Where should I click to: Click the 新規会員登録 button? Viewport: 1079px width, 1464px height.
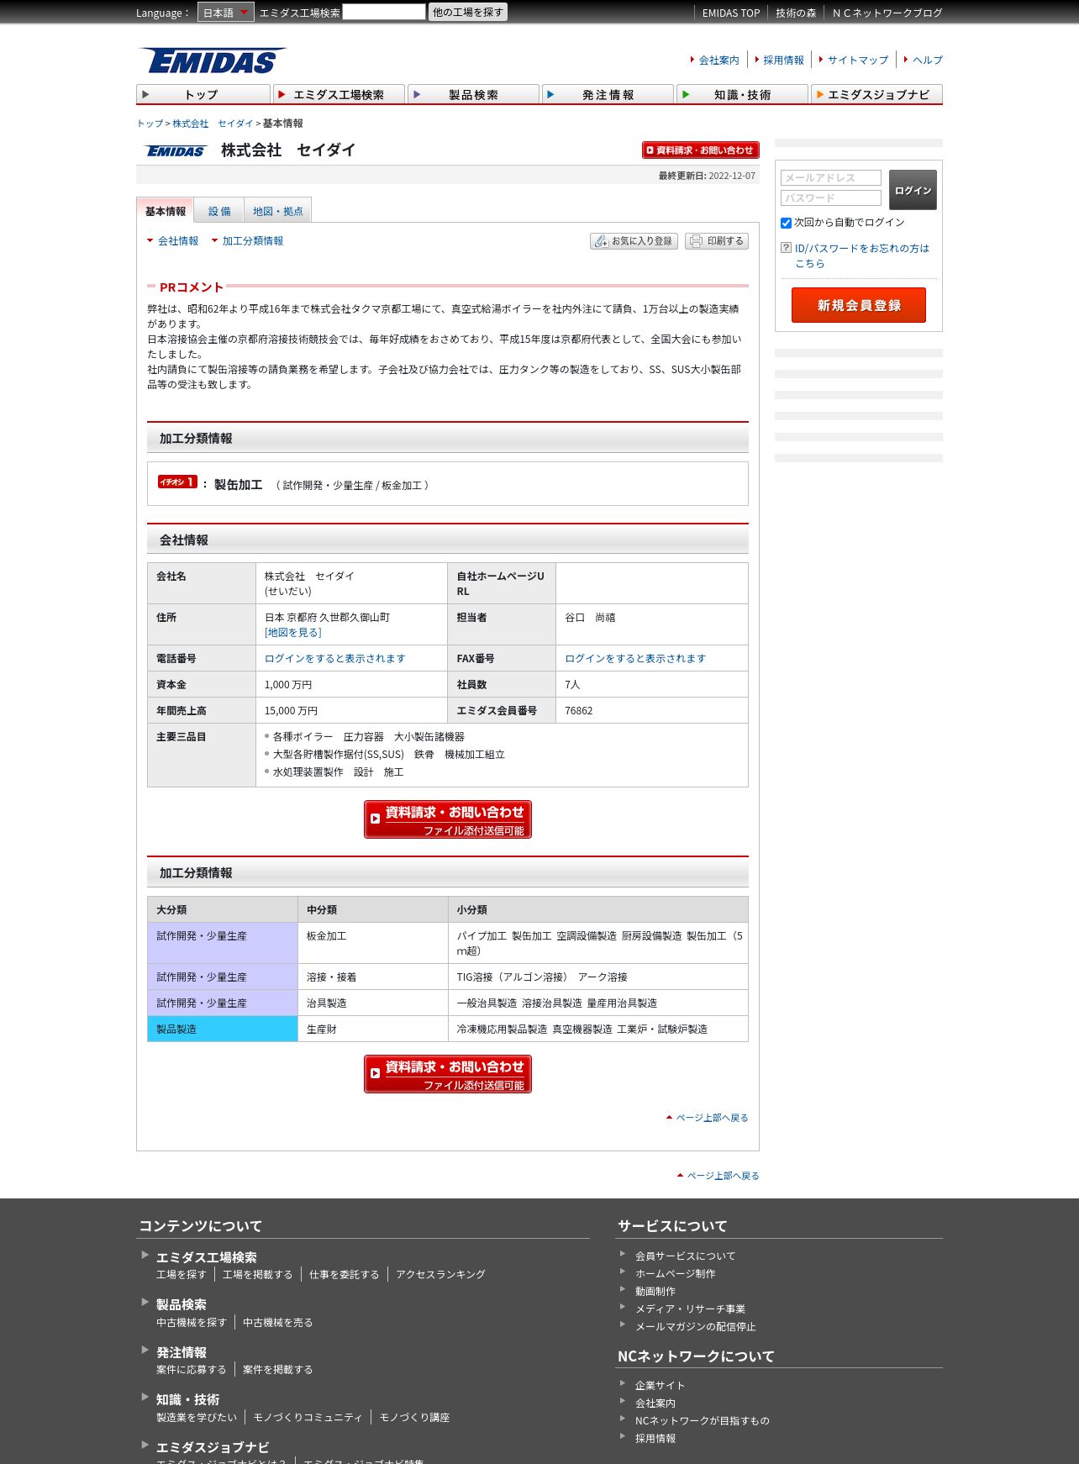pyautogui.click(x=859, y=305)
